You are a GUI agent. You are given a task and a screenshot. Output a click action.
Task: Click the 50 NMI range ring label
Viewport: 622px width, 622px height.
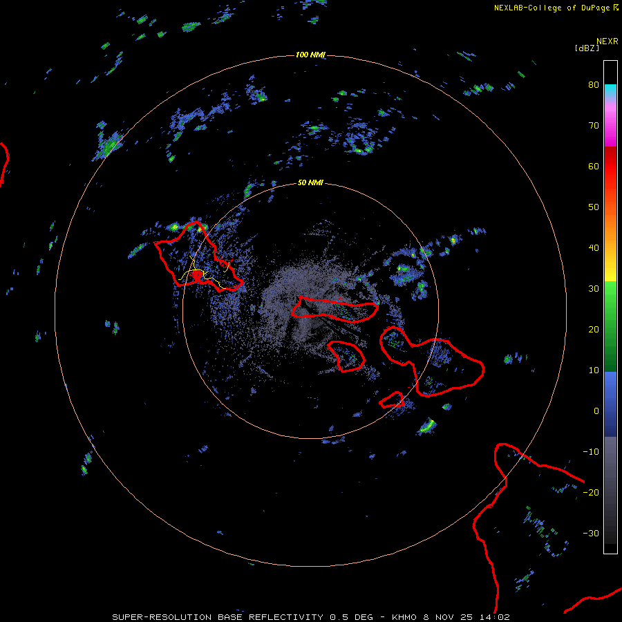pyautogui.click(x=310, y=183)
